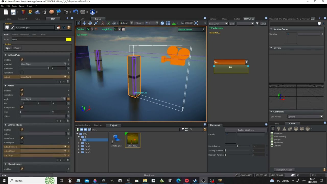Open the Fx effects toolbar icon
The height and width of the screenshot is (184, 327).
(66, 12)
